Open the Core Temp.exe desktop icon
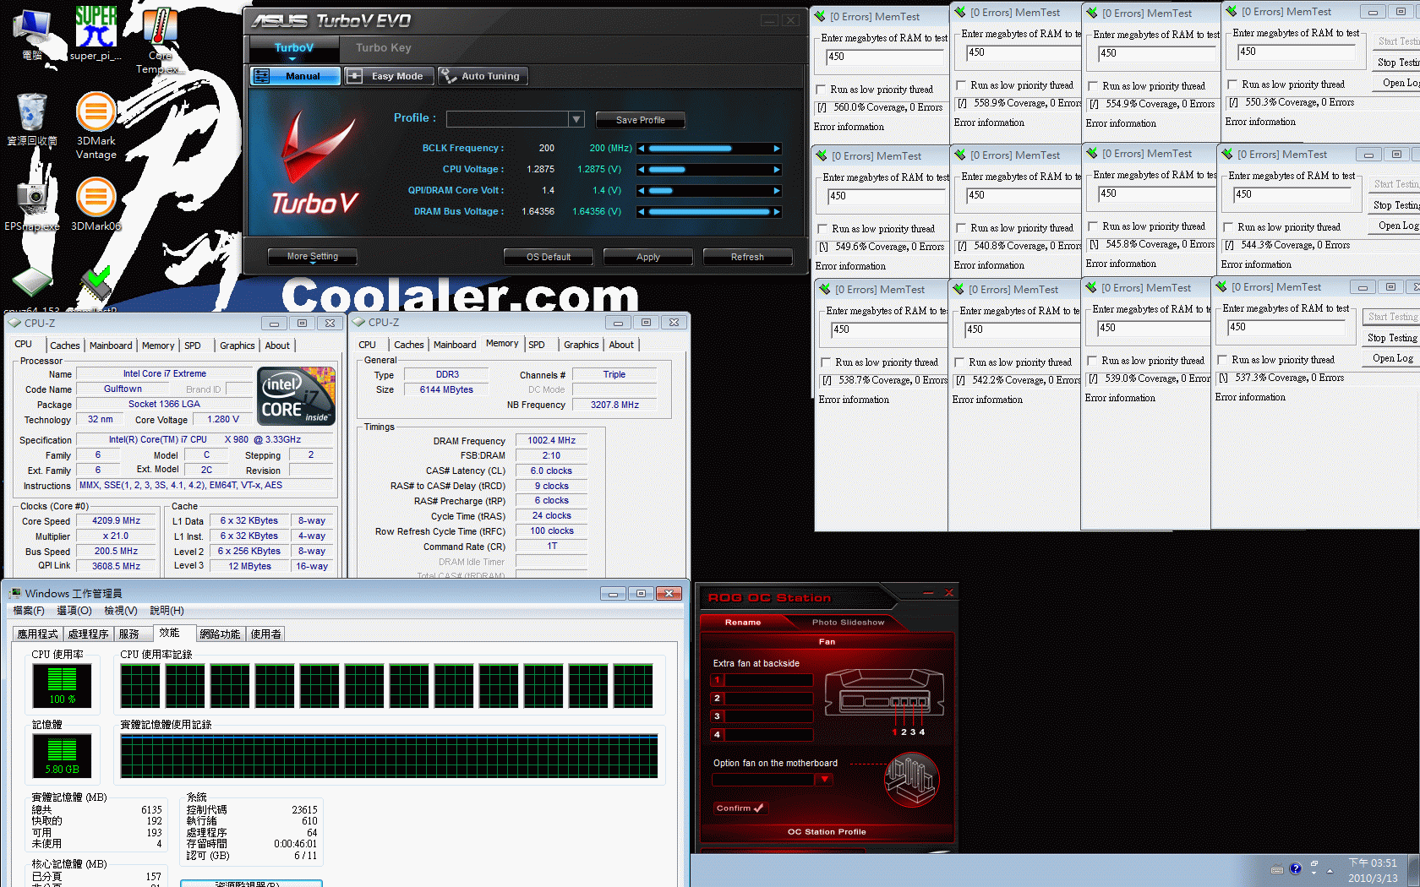The width and height of the screenshot is (1420, 887). [160, 41]
